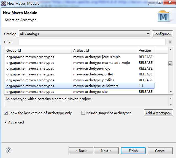This screenshot has height=158, width=176.
Task: Open the help question mark icon
Action: coord(9,150)
